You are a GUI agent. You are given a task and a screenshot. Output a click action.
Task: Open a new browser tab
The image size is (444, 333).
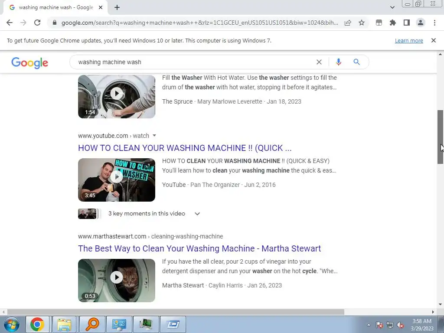coord(117,7)
